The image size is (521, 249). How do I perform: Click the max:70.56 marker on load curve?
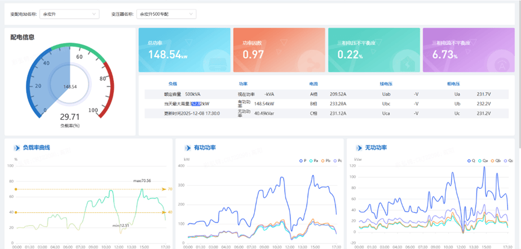[x=142, y=180]
